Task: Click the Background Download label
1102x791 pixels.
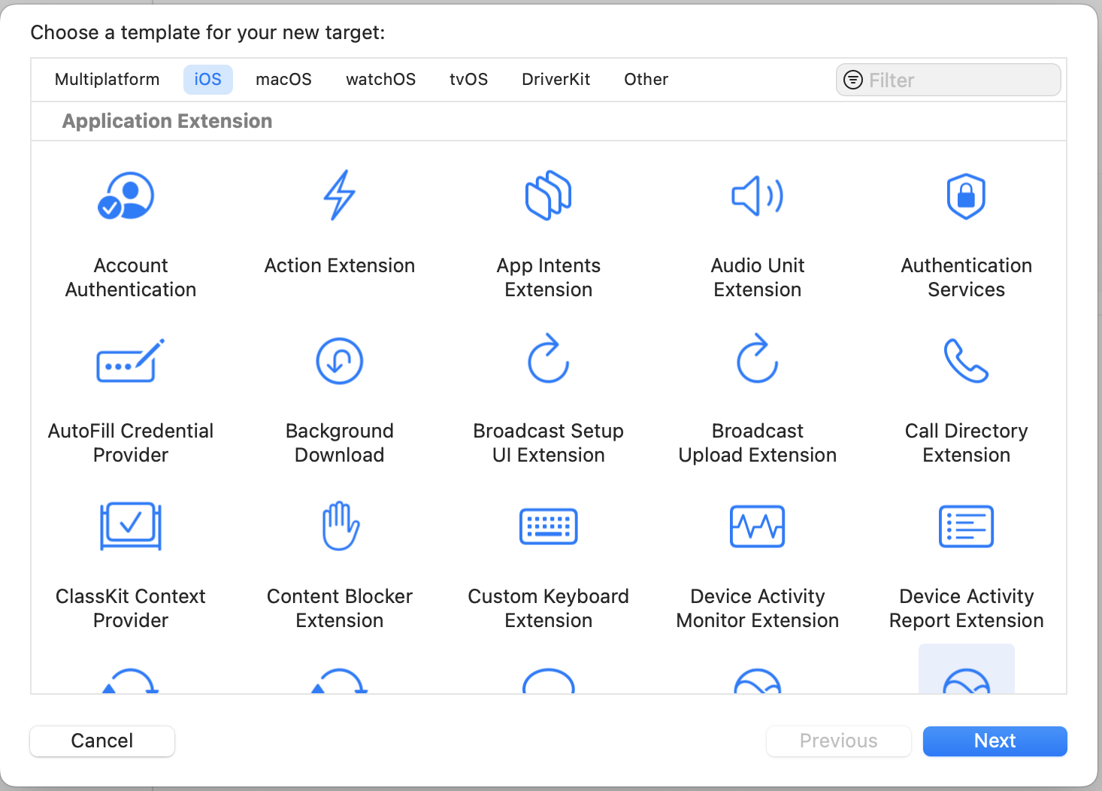Action: point(340,443)
